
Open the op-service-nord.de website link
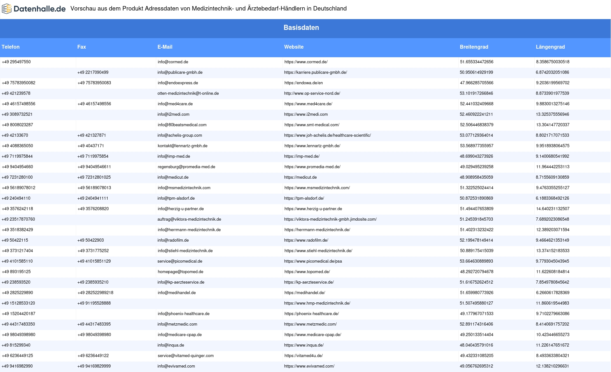pos(312,93)
